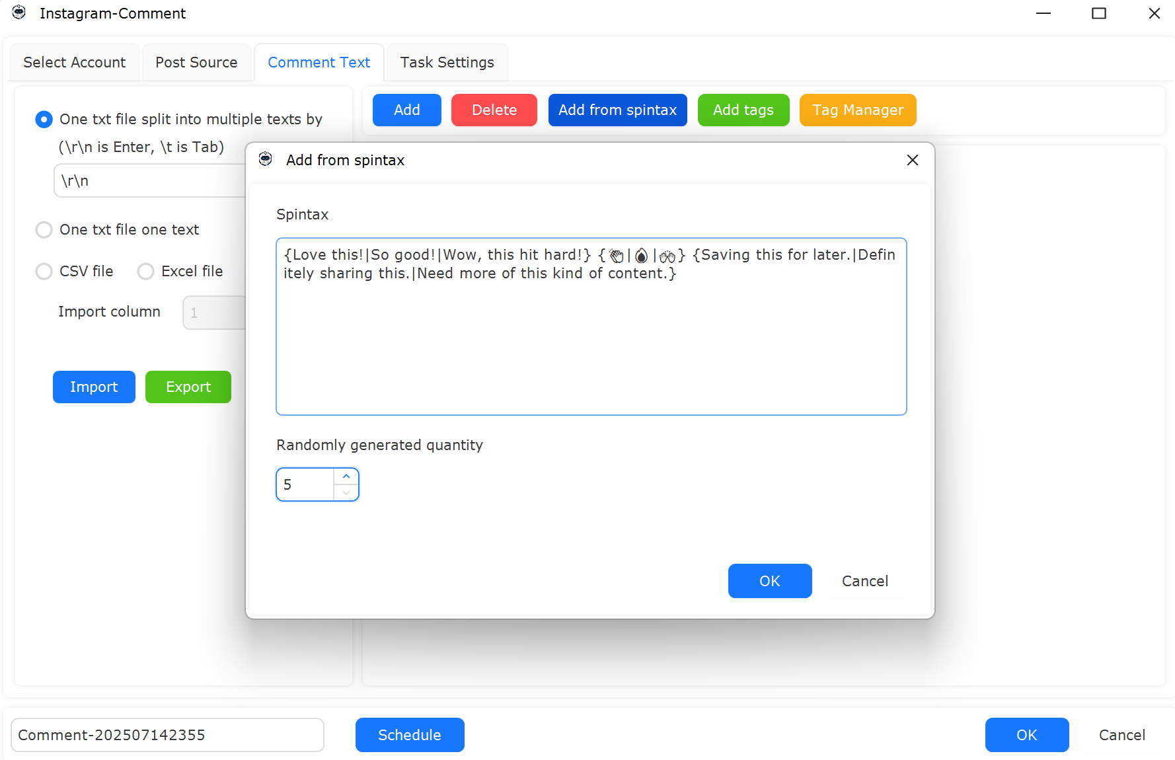
Task: Click into the Spintax text area
Action: (591, 326)
